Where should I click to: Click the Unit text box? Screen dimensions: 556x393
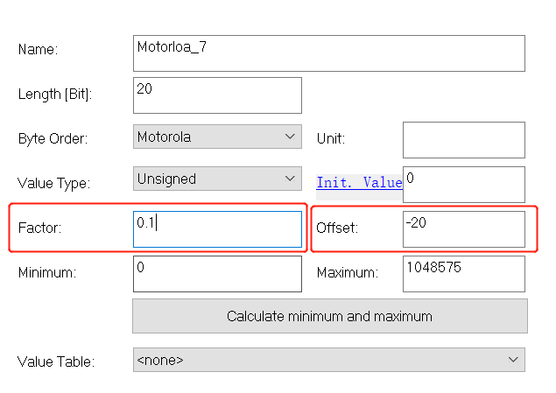click(463, 140)
